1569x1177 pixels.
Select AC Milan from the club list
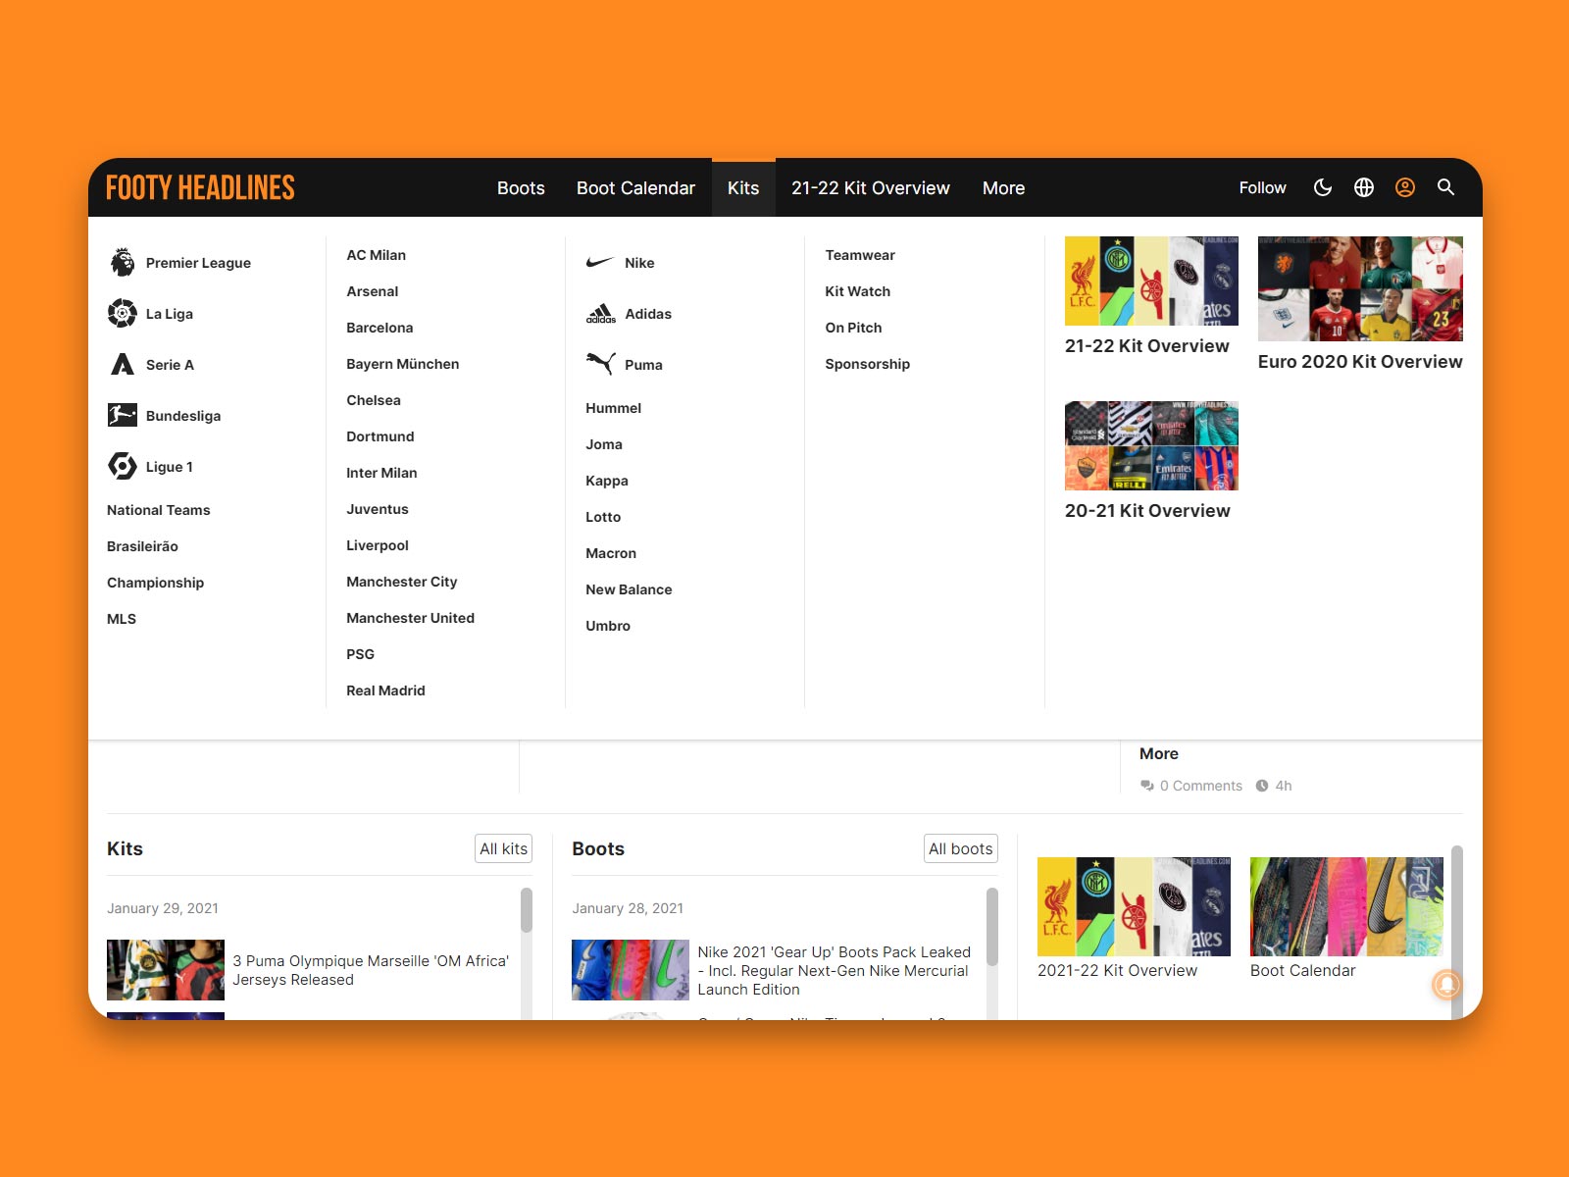point(376,255)
